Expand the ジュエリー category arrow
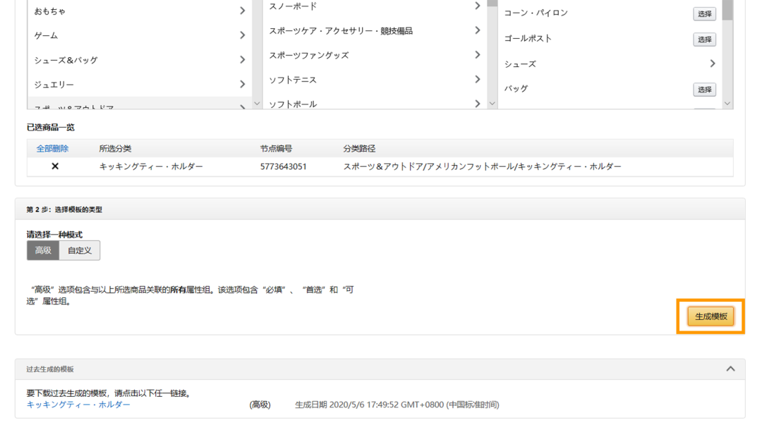762x425 pixels. [242, 85]
